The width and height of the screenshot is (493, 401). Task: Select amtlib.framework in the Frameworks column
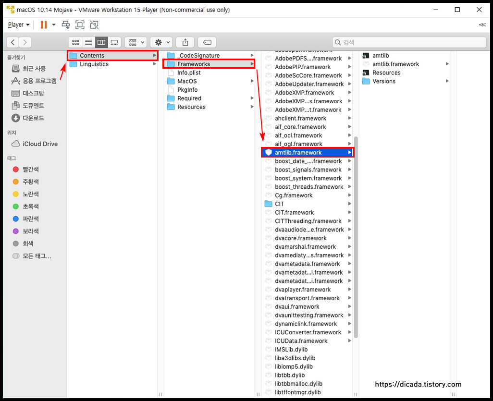point(308,152)
